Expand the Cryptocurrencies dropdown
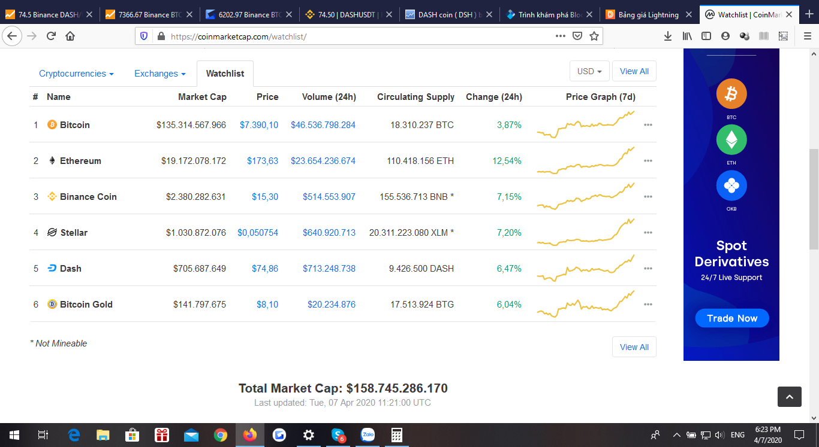Image resolution: width=819 pixels, height=447 pixels. (x=76, y=74)
